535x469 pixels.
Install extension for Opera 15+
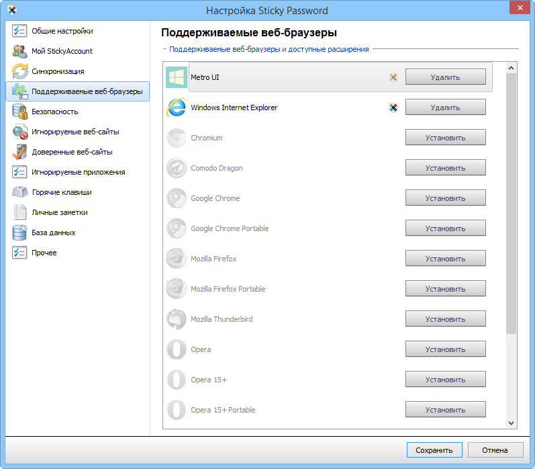tap(445, 379)
